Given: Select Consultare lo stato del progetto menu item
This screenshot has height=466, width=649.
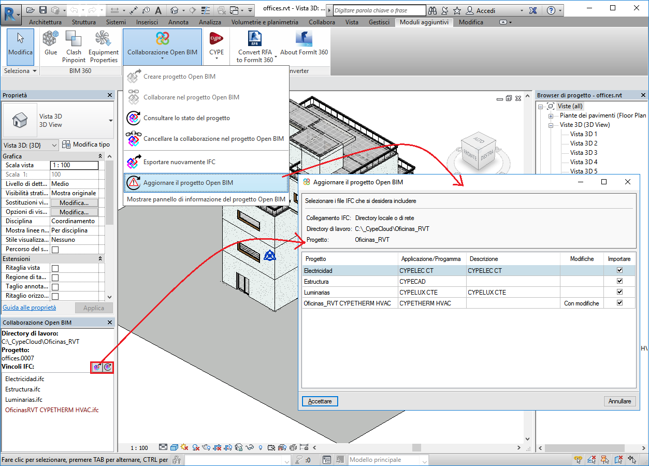Looking at the screenshot, I should pyautogui.click(x=206, y=118).
